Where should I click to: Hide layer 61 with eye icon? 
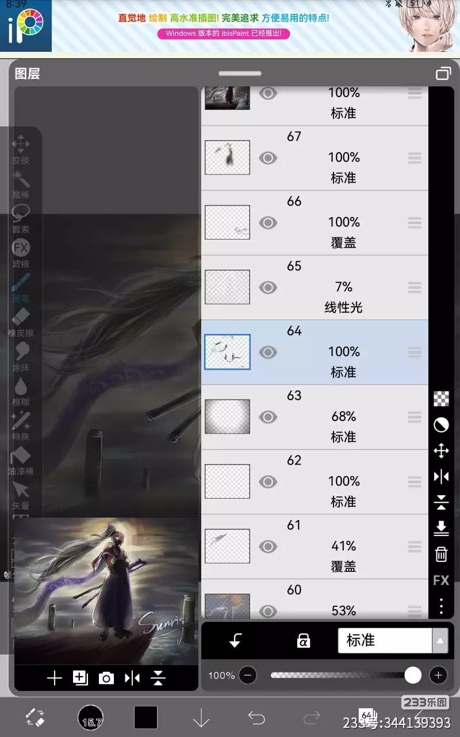click(268, 546)
